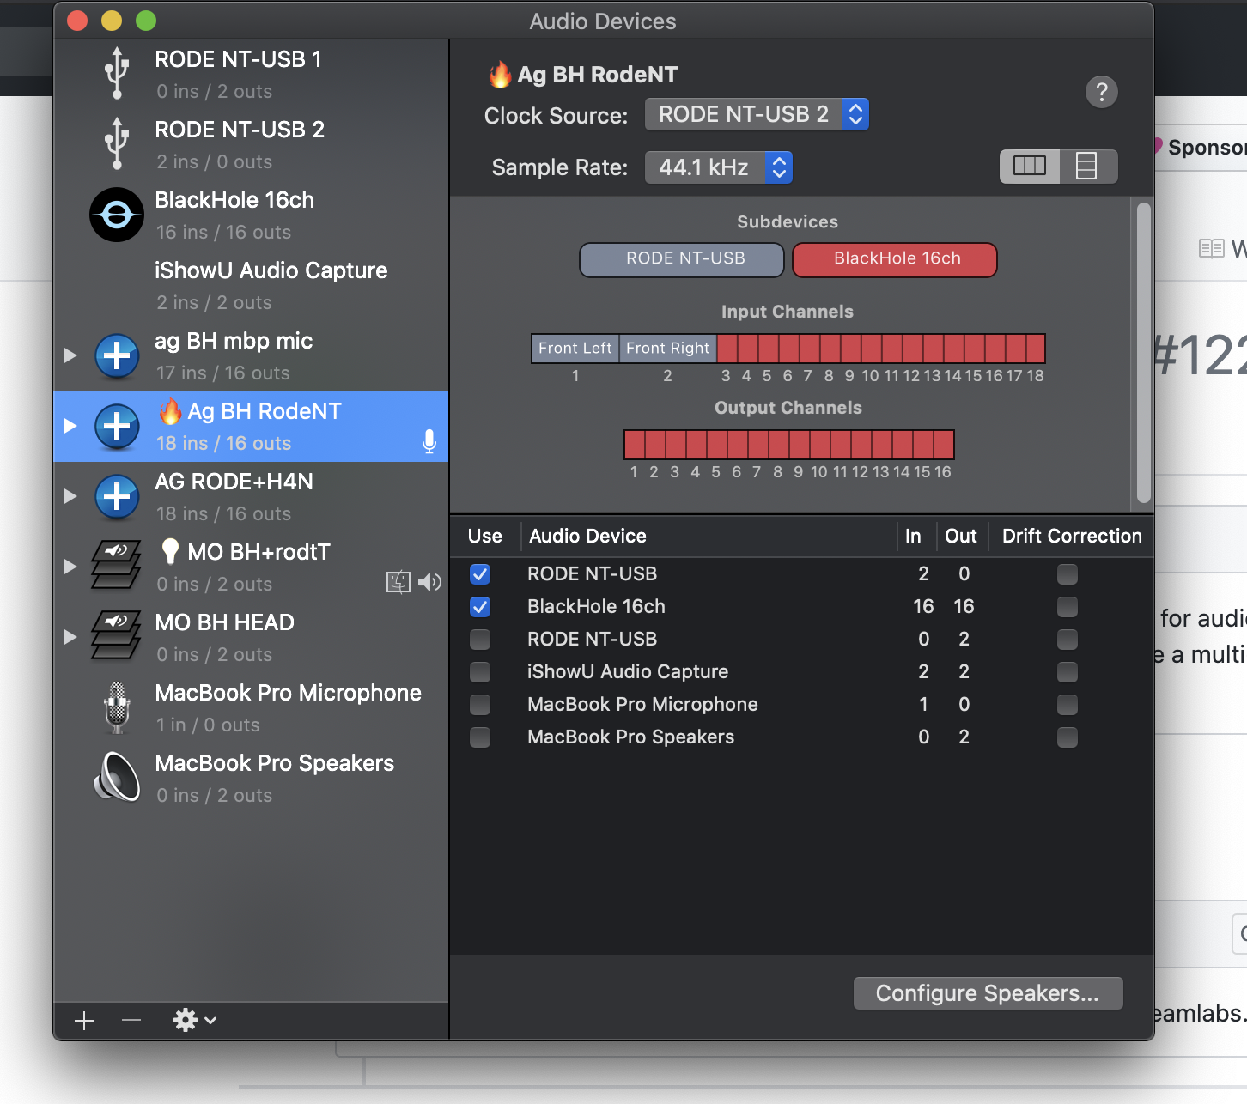Click the MO BH+rodtT multi-output icon

point(117,565)
